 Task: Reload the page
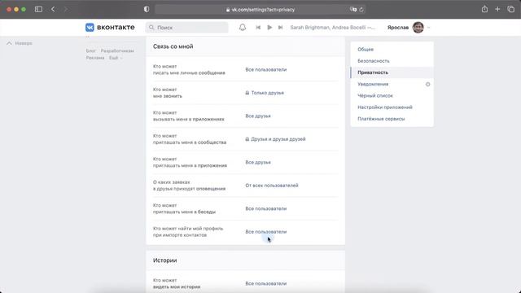tap(361, 10)
